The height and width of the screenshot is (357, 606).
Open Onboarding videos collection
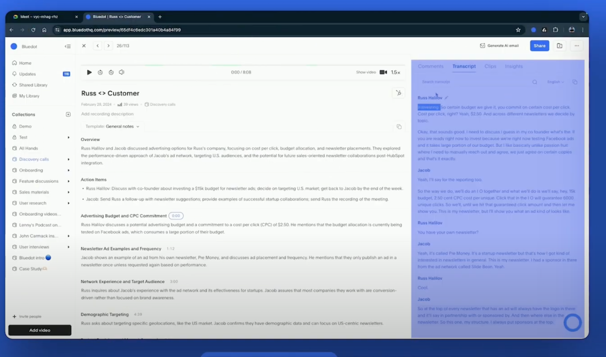point(40,214)
